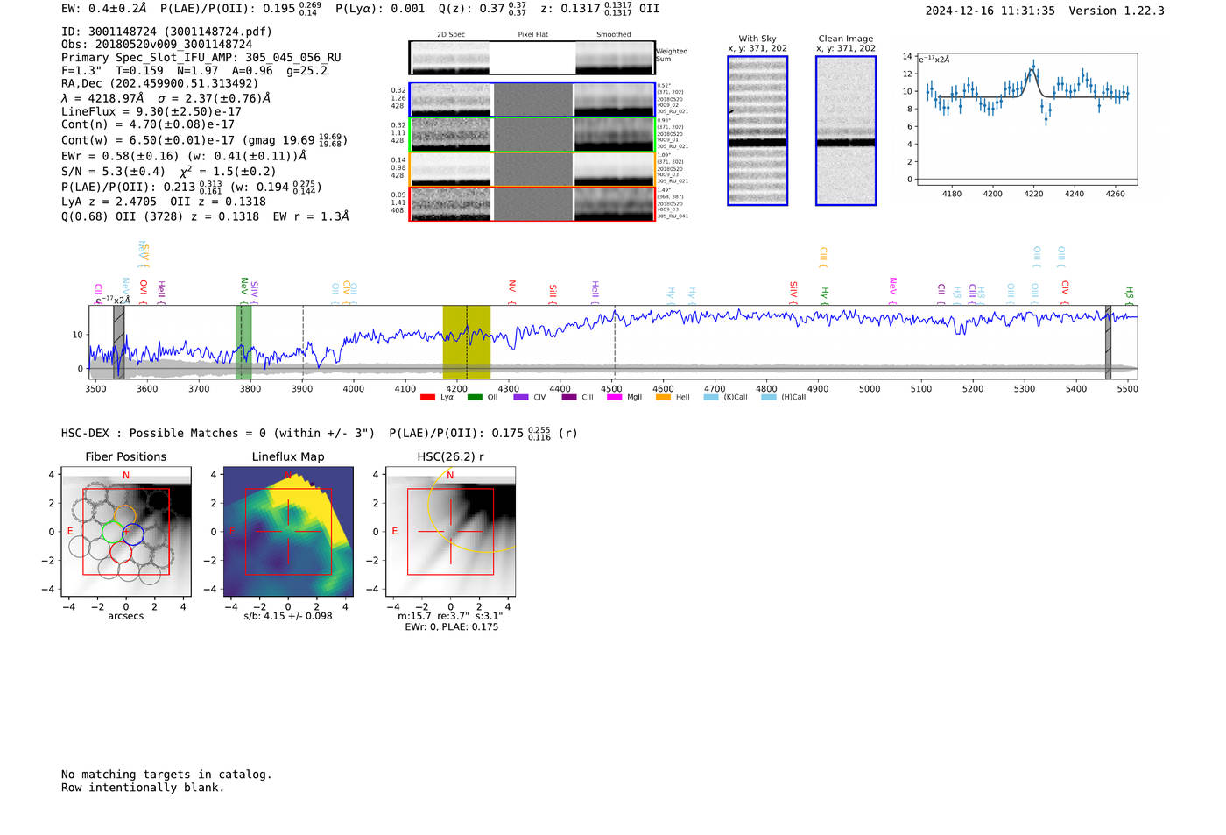The height and width of the screenshot is (835, 1226).
Task: Click the gray hatched band near 3550
Action: tap(119, 343)
